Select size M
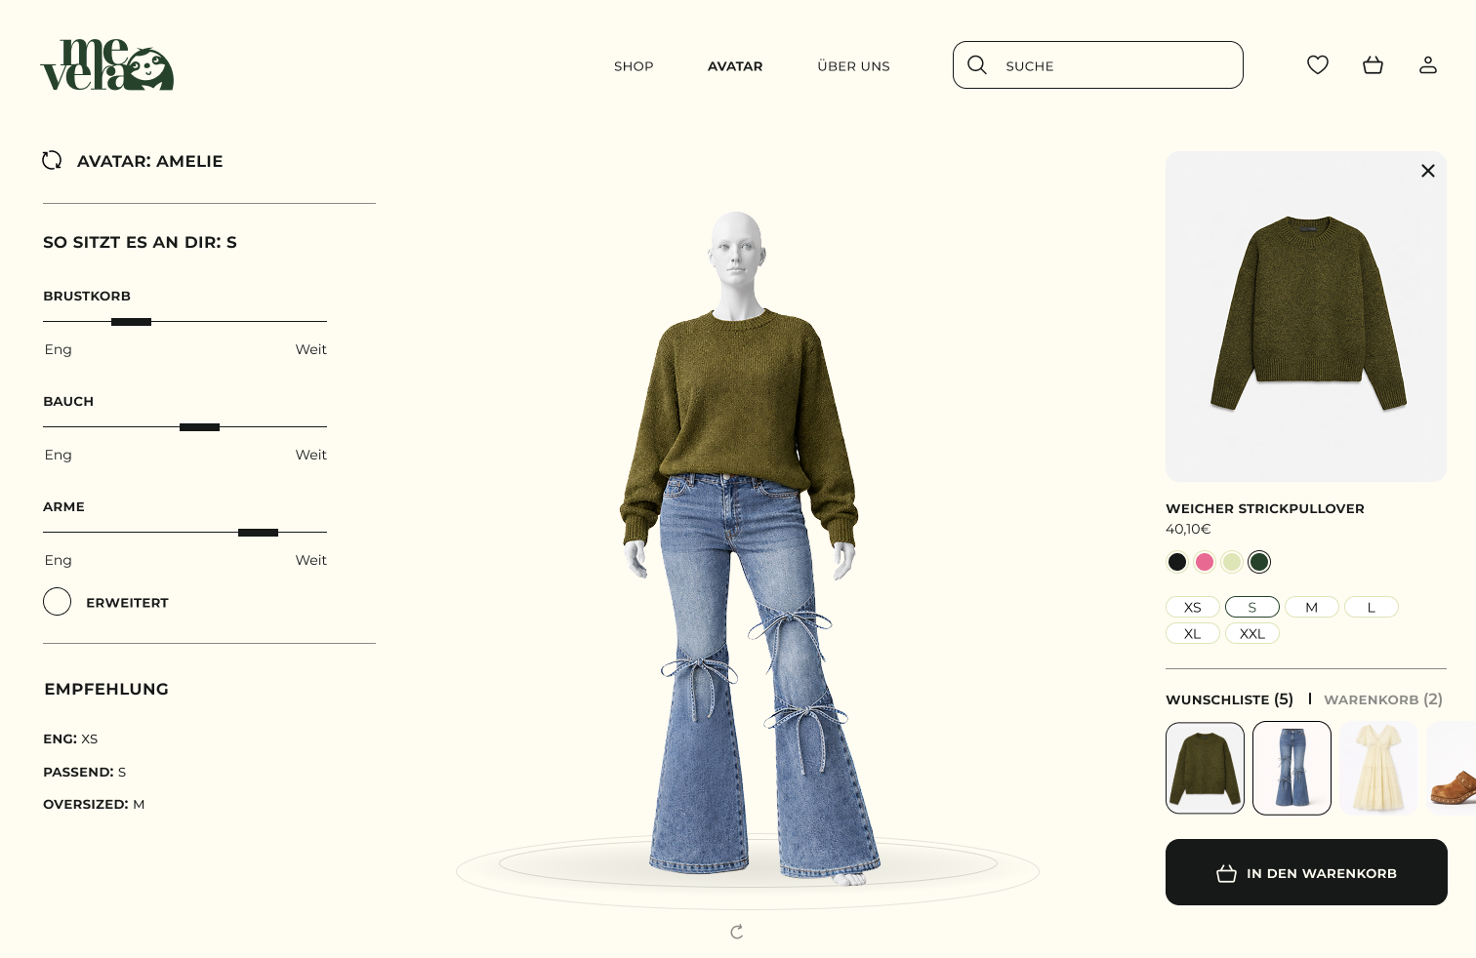This screenshot has height=958, width=1476. [1312, 607]
